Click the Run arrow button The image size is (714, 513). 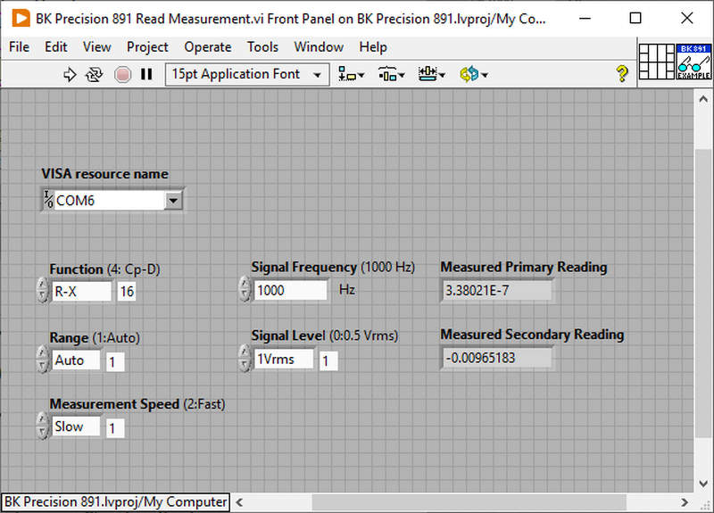click(70, 74)
